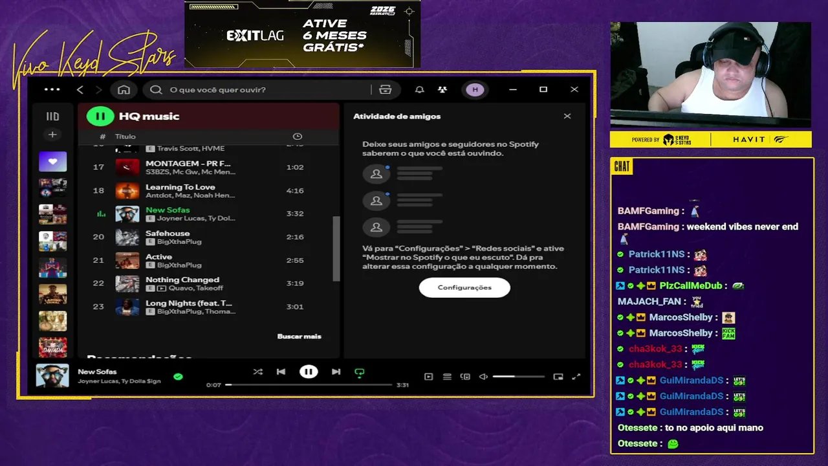Open 'Joyner Lucas, Ty Dolla $ign' artist link in player bar
The height and width of the screenshot is (466, 828).
(x=119, y=381)
